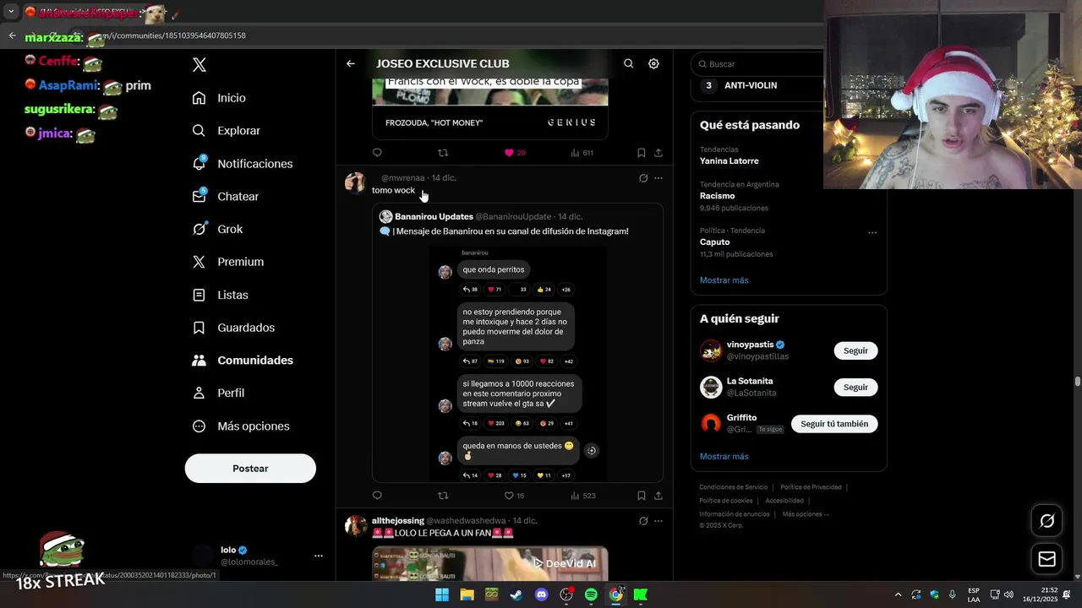The height and width of the screenshot is (608, 1082).
Task: Repost the tomo wock post
Action: [443, 496]
